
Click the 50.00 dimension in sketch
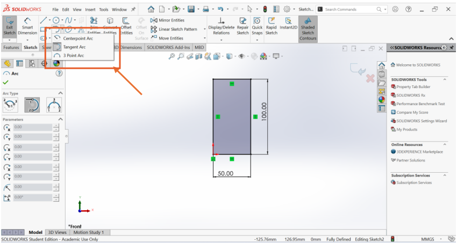(225, 173)
